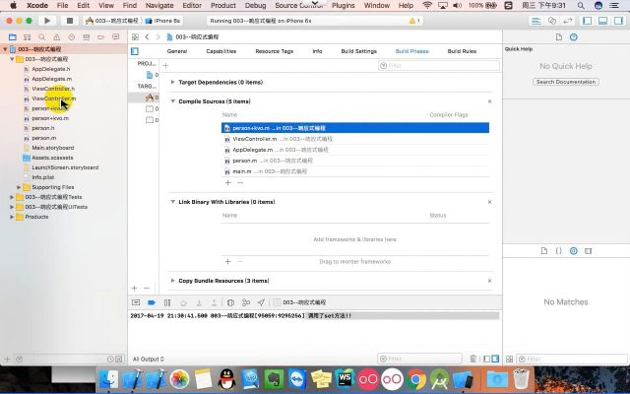Toggle breakpoints activation in debug bar
This screenshot has height=394, width=630.
(x=152, y=302)
